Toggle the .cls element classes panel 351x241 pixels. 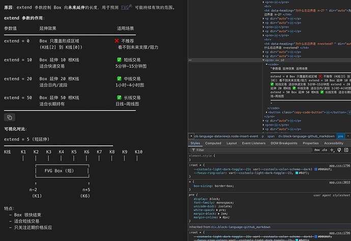click(x=326, y=150)
